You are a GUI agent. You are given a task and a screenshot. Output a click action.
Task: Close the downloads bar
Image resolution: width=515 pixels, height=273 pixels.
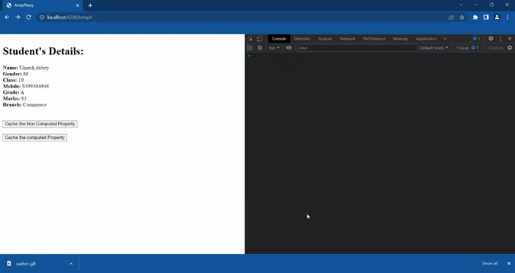509,264
